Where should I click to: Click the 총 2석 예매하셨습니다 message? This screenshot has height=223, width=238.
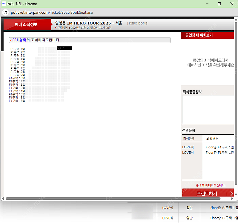[x=211, y=185]
